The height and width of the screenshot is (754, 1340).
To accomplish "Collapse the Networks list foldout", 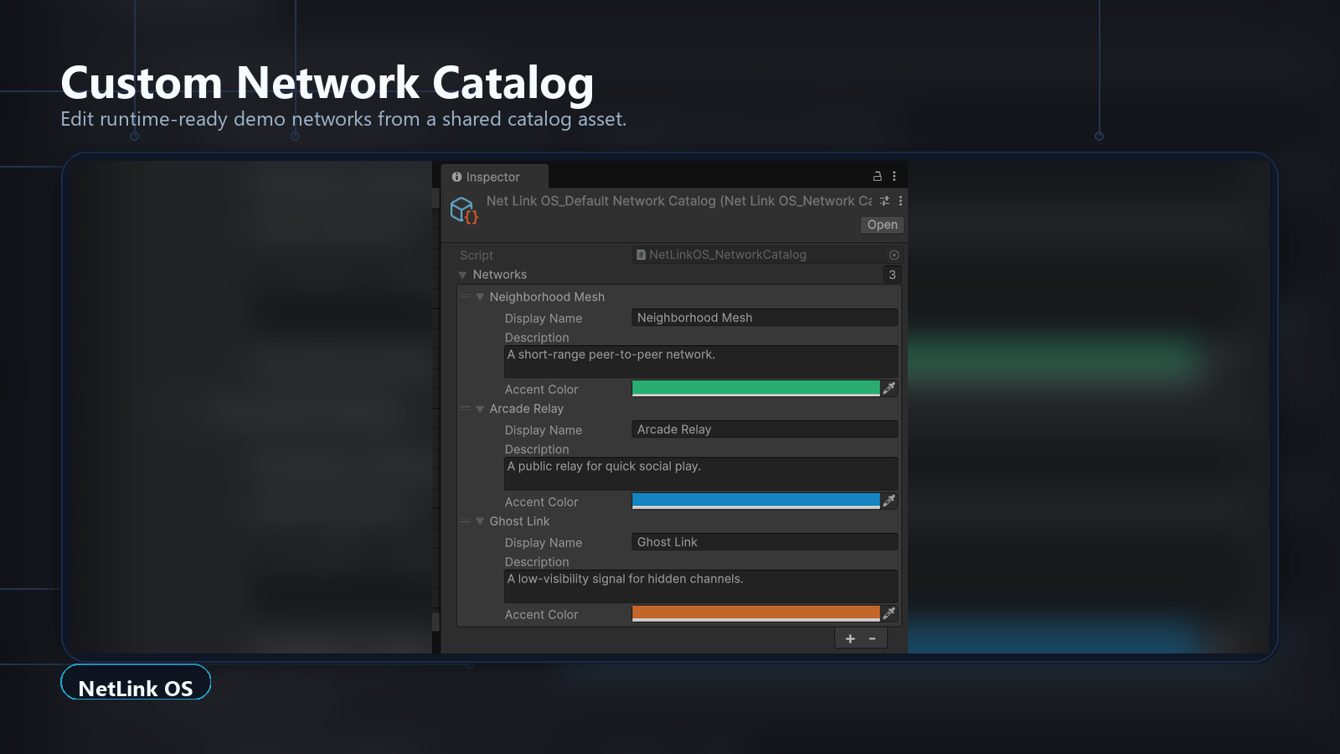I will 462,275.
